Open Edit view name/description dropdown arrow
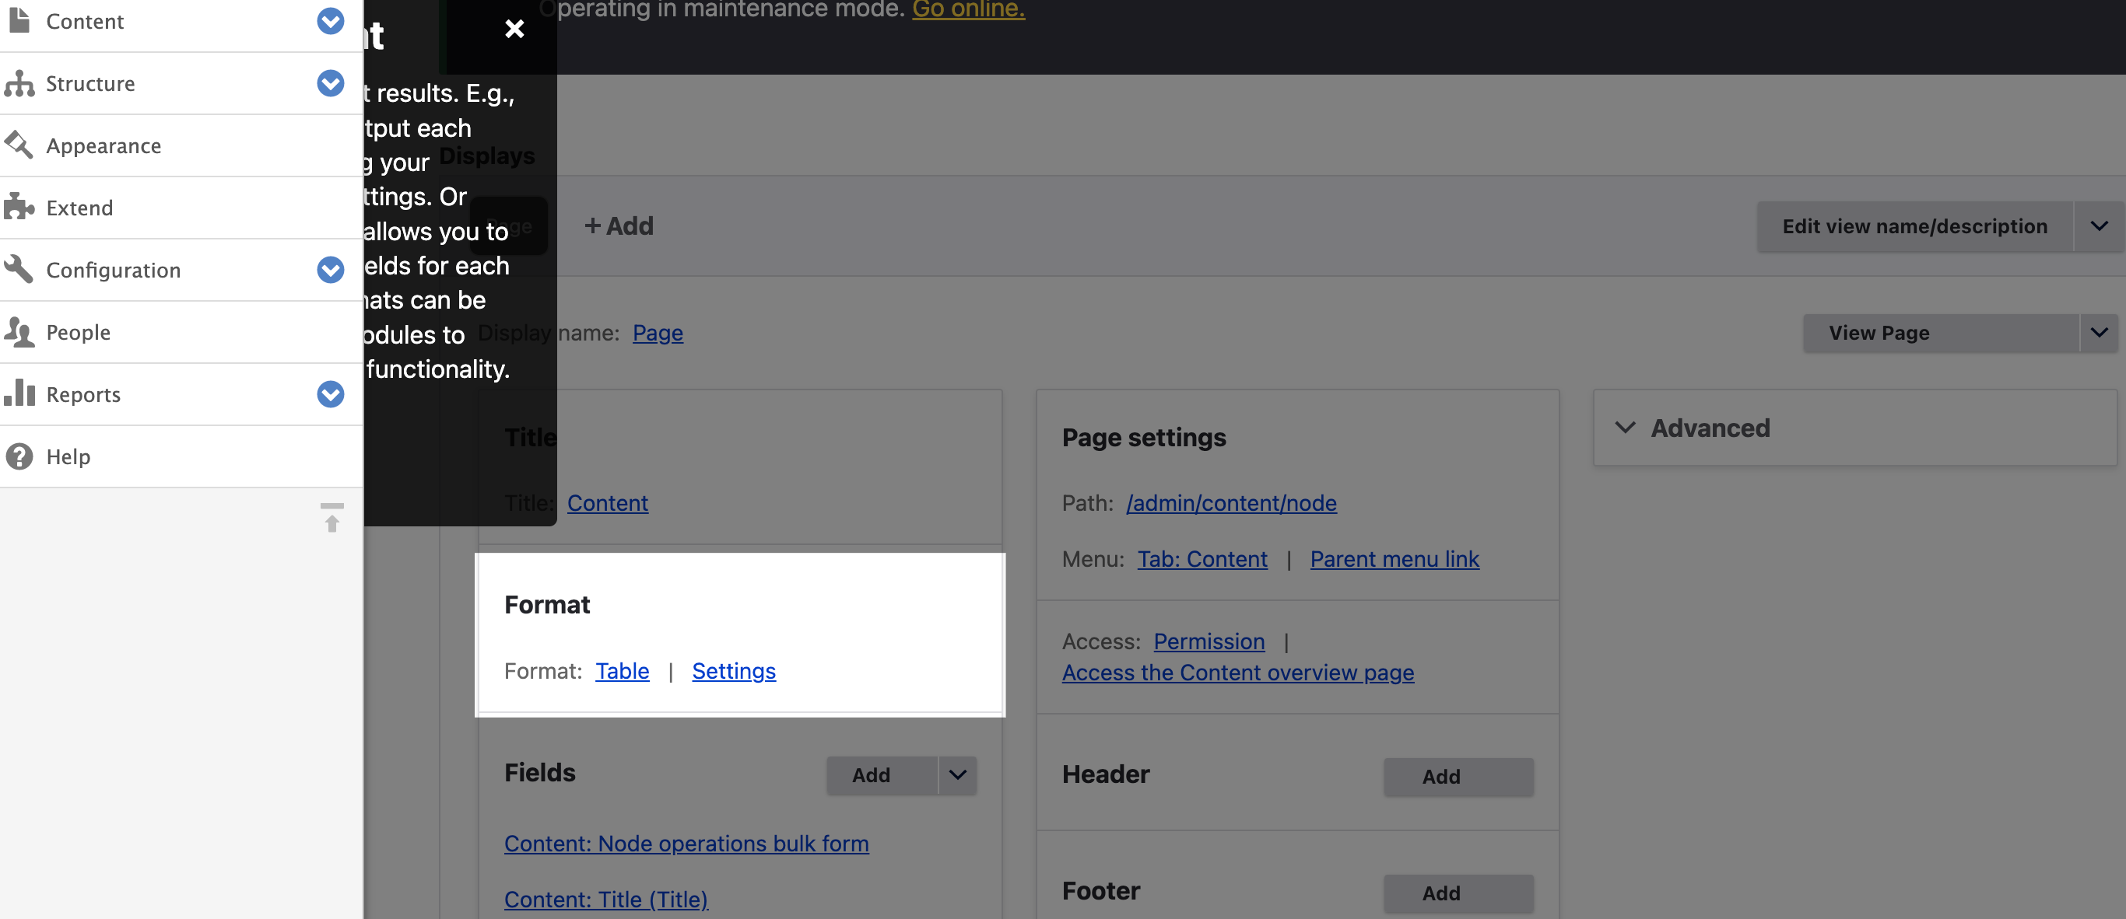The image size is (2126, 919). pos(2098,227)
